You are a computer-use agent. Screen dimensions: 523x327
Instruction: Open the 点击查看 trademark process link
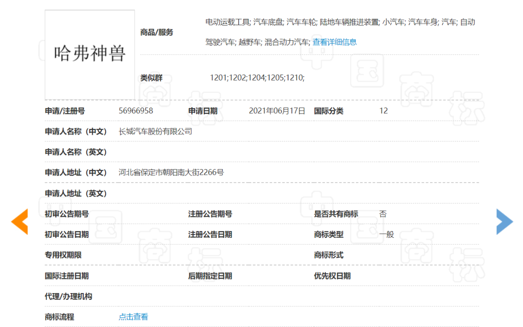point(134,317)
